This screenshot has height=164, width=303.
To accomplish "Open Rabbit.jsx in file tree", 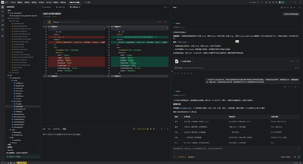I will [18, 112].
